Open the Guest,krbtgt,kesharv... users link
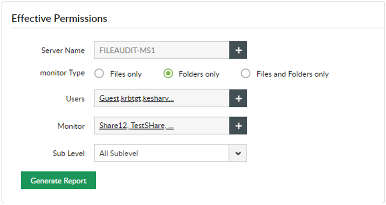The width and height of the screenshot is (386, 205). 136,99
